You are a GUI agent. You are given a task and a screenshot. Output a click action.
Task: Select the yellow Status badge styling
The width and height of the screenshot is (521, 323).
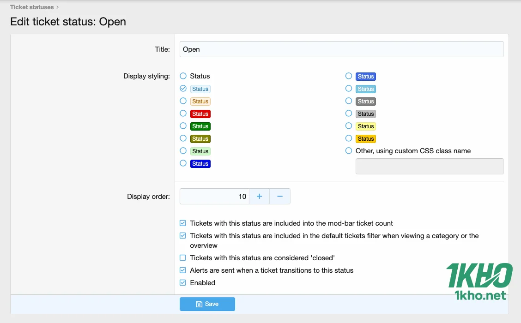pyautogui.click(x=349, y=138)
